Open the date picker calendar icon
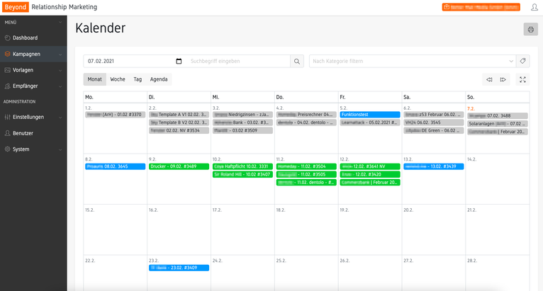The height and width of the screenshot is (291, 543). pos(179,61)
